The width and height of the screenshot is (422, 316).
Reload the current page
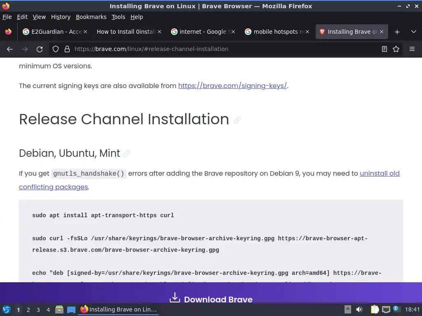tap(40, 49)
